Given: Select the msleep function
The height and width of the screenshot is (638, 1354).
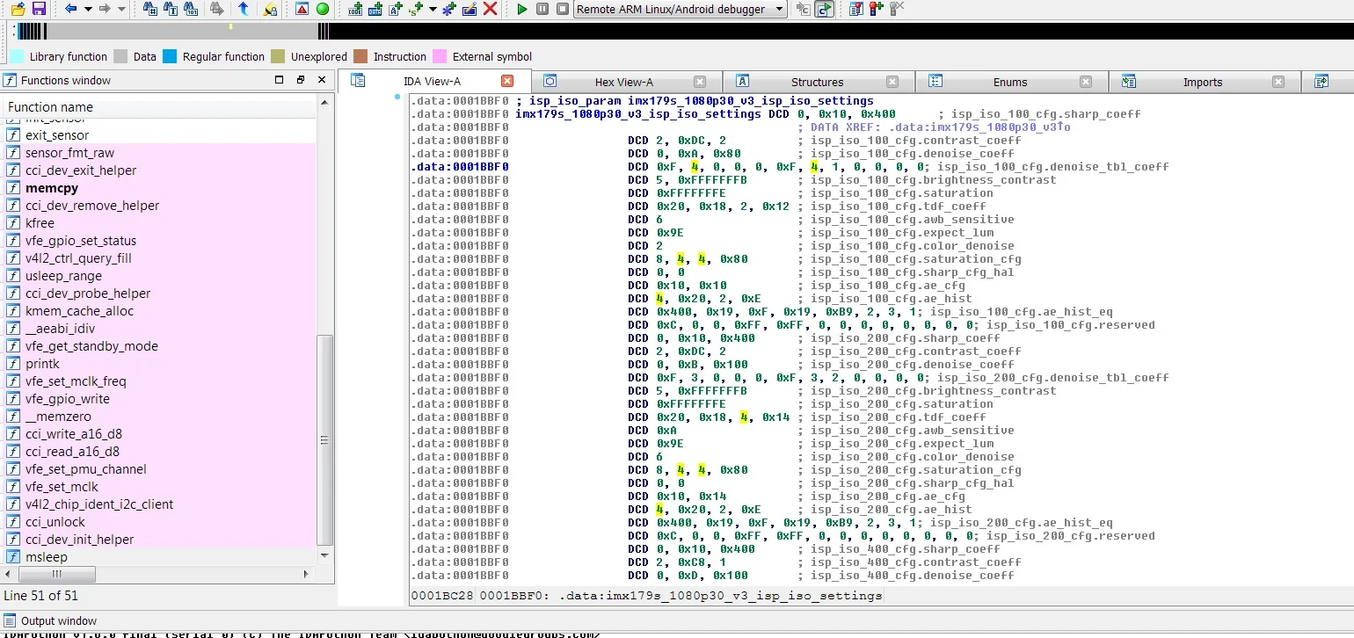Looking at the screenshot, I should tap(47, 557).
